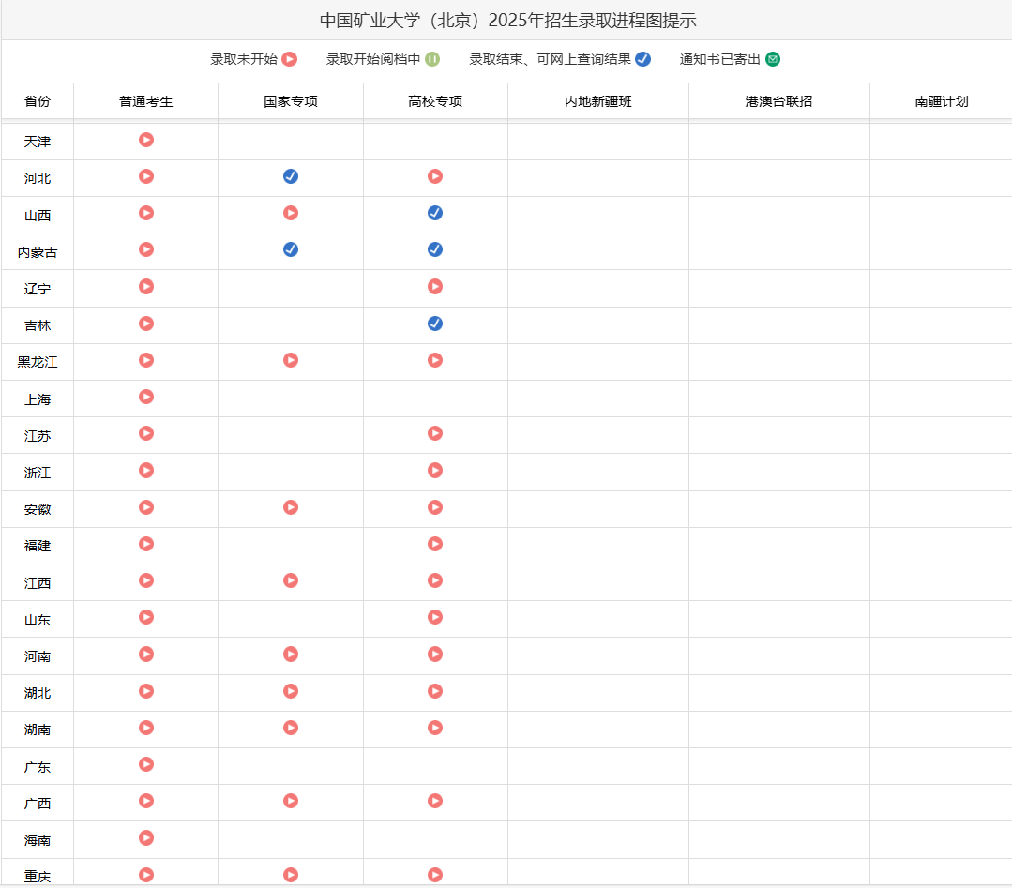Click the 广西 province row label
Screen dimensions: 1012x888
[38, 804]
